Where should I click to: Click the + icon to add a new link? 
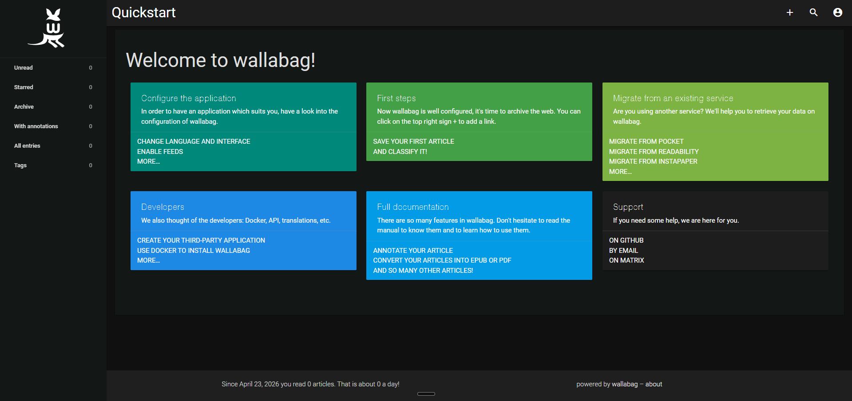point(790,12)
